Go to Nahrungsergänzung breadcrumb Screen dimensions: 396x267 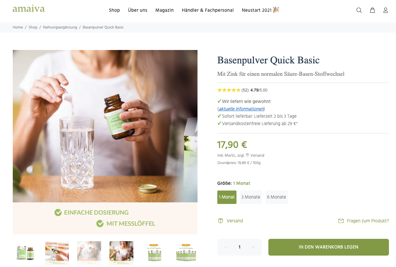pos(60,27)
